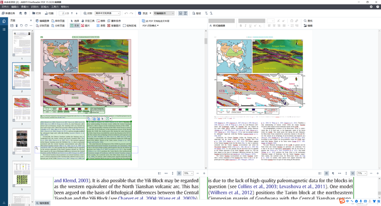The image size is (381, 206).
Task: Delete the selected page with the trash icon
Action: pyautogui.click(x=16, y=25)
